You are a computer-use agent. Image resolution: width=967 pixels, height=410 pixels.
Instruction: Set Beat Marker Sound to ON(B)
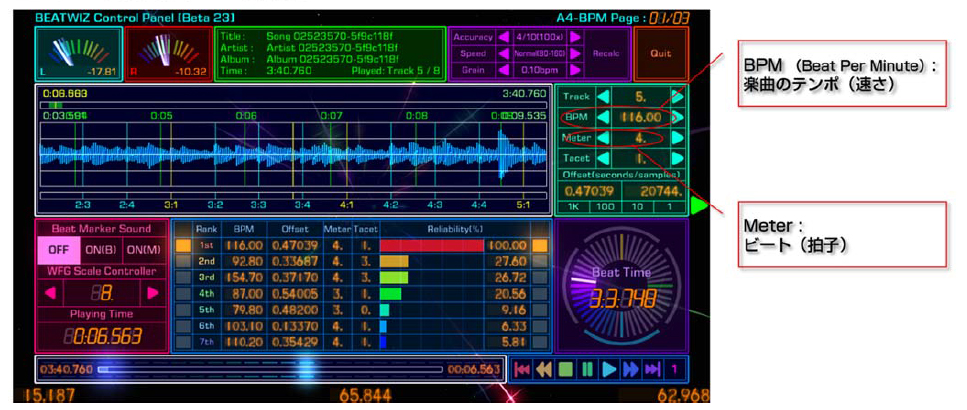101,251
